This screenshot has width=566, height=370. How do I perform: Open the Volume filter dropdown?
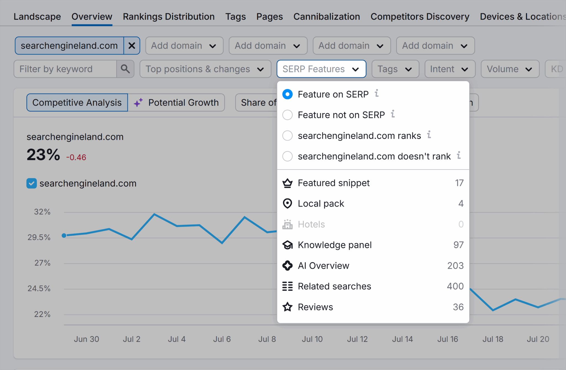point(510,69)
